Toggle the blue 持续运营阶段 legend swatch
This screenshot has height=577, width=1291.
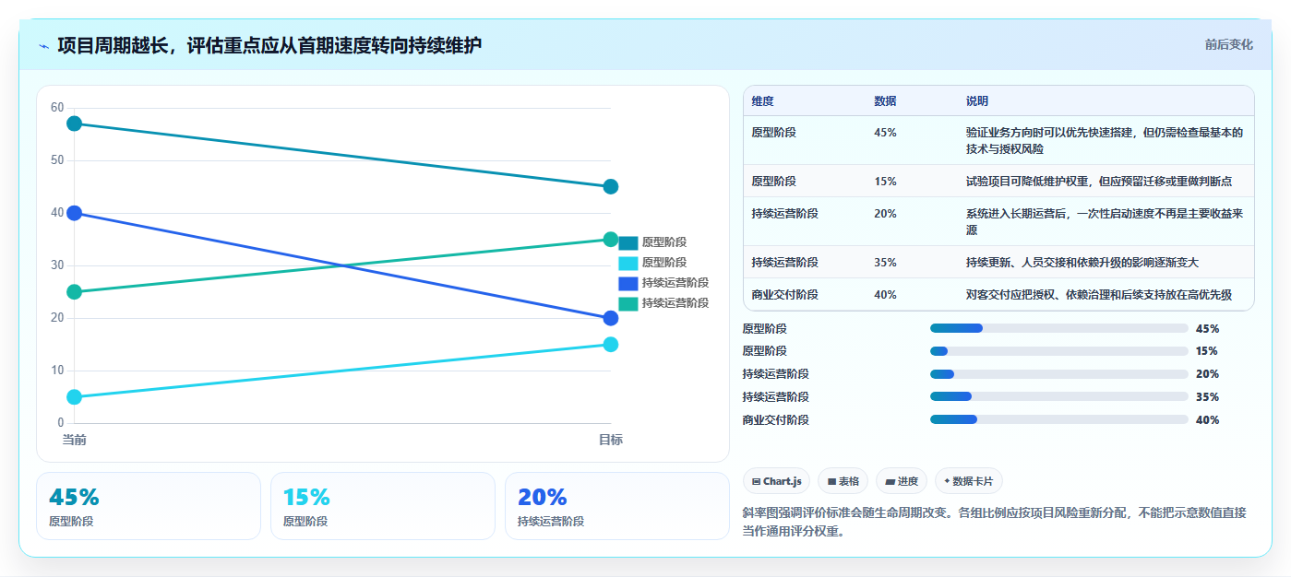point(628,283)
